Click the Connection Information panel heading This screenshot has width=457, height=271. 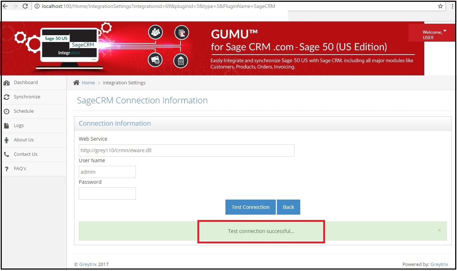[115, 123]
